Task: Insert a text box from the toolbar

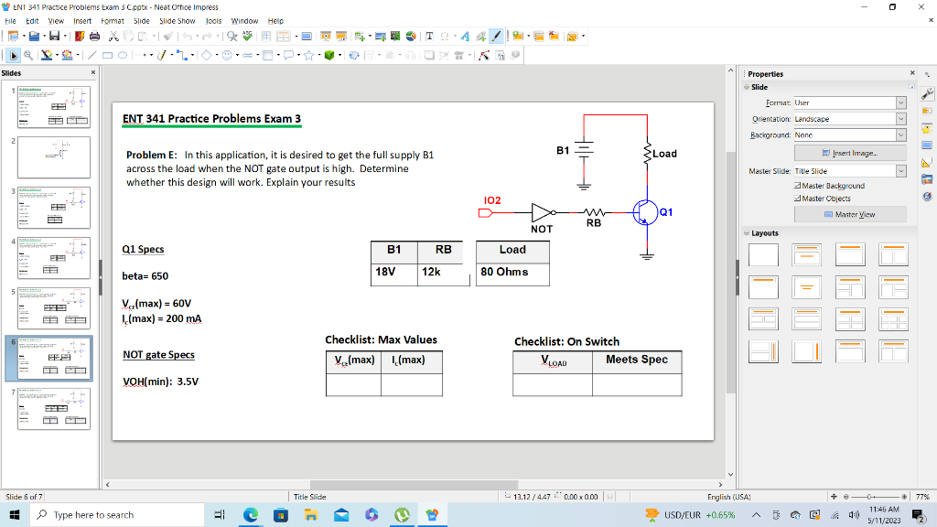Action: (x=430, y=37)
